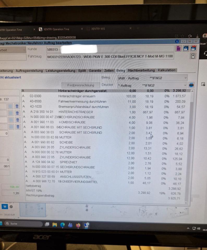Click the clipboard icon beside Fahrzeug field

(193, 56)
